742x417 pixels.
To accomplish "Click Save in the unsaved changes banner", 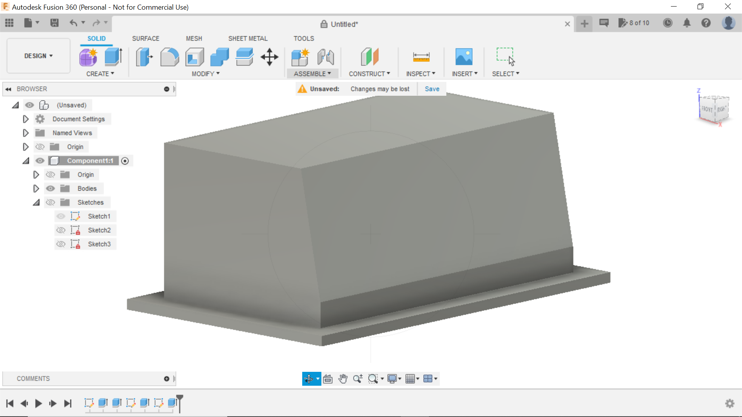I will 432,89.
